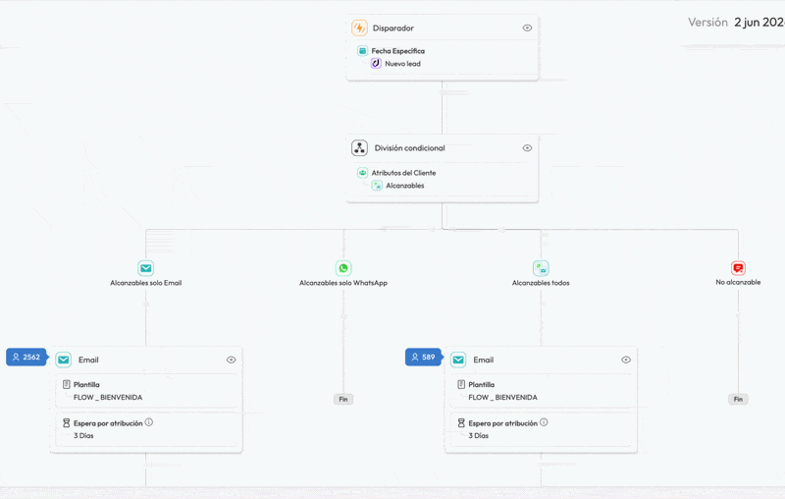785x499 pixels.
Task: Open the Versión date selector
Action: pyautogui.click(x=759, y=22)
